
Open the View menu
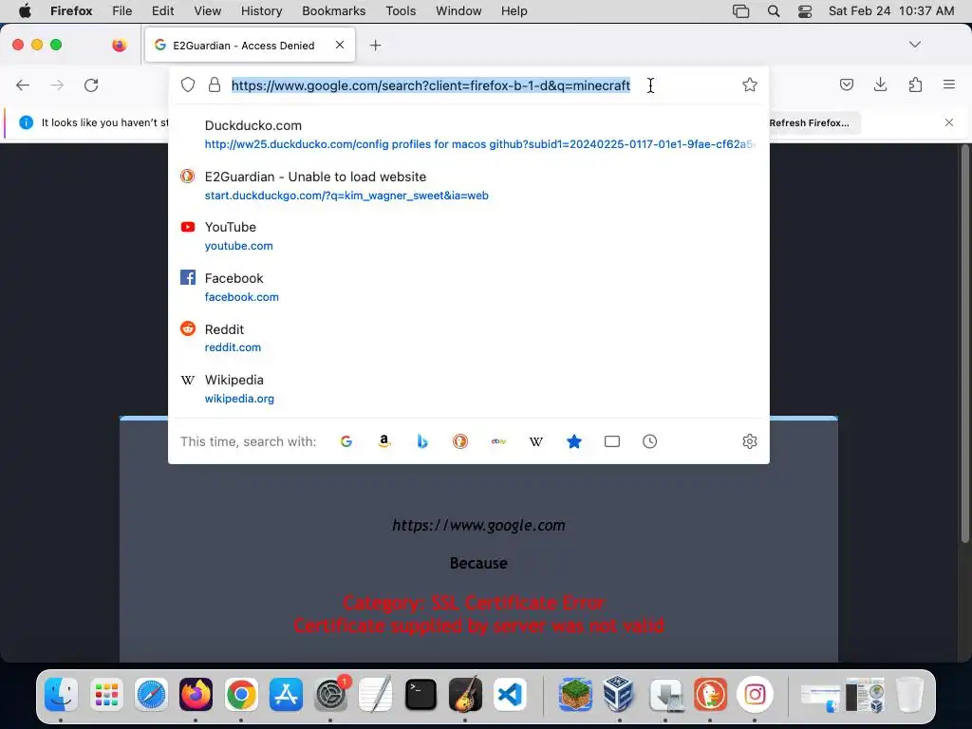pos(208,11)
